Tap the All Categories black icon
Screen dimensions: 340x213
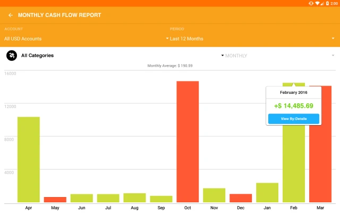[x=12, y=55]
